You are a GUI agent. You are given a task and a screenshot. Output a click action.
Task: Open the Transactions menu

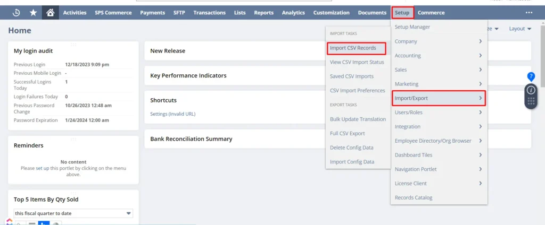pos(210,13)
